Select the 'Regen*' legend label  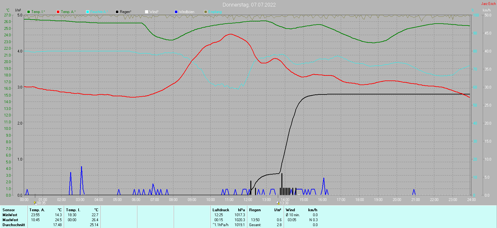tap(125, 12)
